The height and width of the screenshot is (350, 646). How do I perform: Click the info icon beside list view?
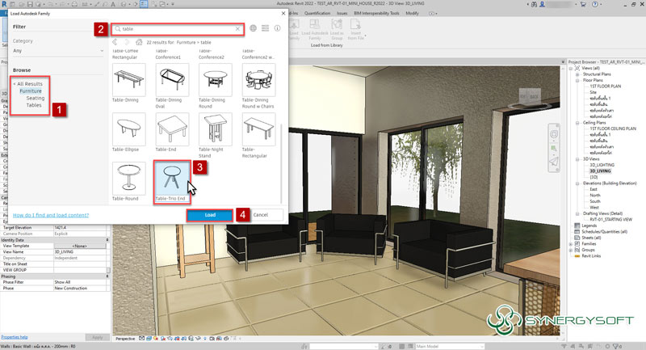tap(276, 28)
